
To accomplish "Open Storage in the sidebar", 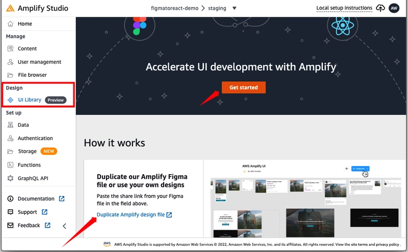I will tap(28, 151).
